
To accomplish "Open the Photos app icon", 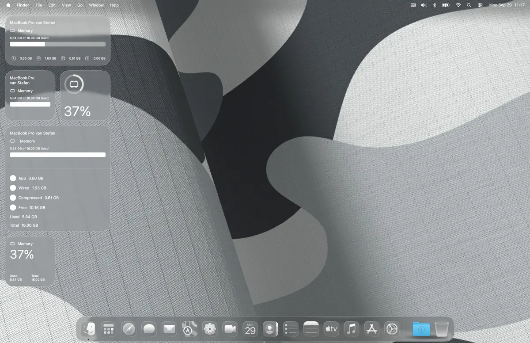I will click(x=210, y=329).
